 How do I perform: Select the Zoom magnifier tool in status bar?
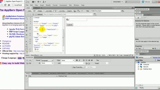click(x=99, y=55)
